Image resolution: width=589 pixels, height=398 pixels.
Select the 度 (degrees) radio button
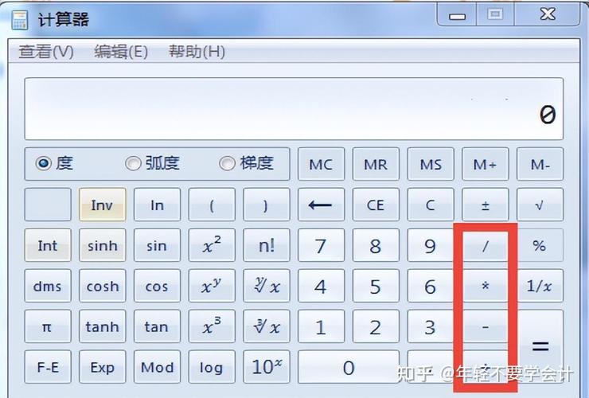tap(44, 163)
